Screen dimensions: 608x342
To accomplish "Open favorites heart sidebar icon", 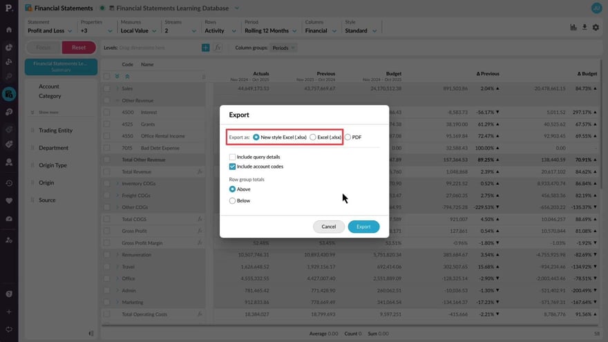I will 9,201.
